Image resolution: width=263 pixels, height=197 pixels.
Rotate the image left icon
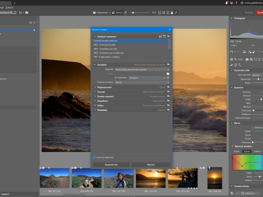click(x=250, y=52)
